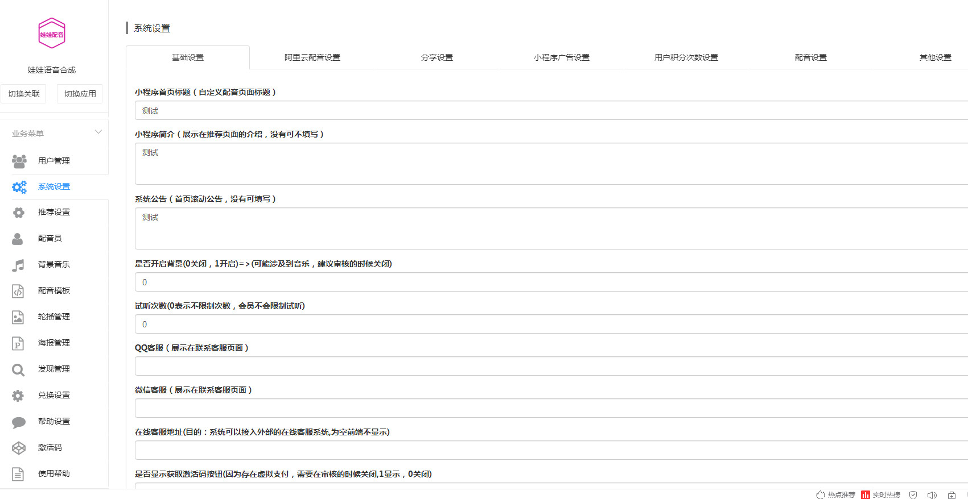
Task: Select the 配音模板 code file icon
Action: (18, 291)
